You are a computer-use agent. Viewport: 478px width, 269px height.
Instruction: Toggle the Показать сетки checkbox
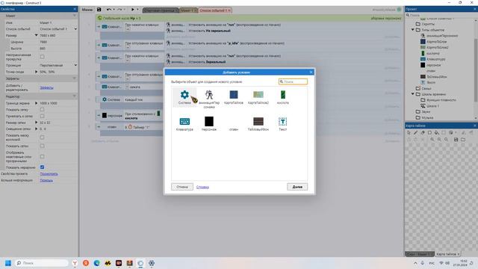pyautogui.click(x=43, y=146)
